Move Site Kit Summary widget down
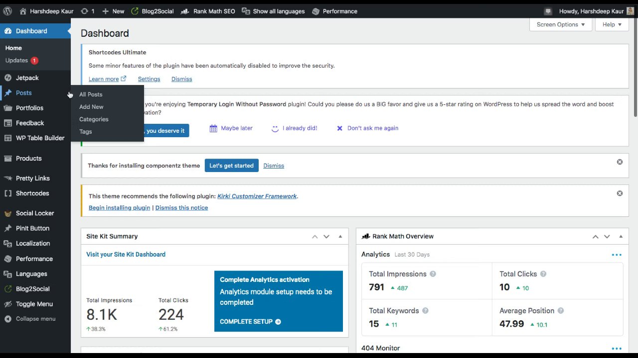This screenshot has width=638, height=358. [326, 237]
